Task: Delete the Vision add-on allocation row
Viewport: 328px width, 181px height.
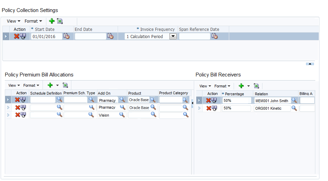Action: (x=17, y=115)
